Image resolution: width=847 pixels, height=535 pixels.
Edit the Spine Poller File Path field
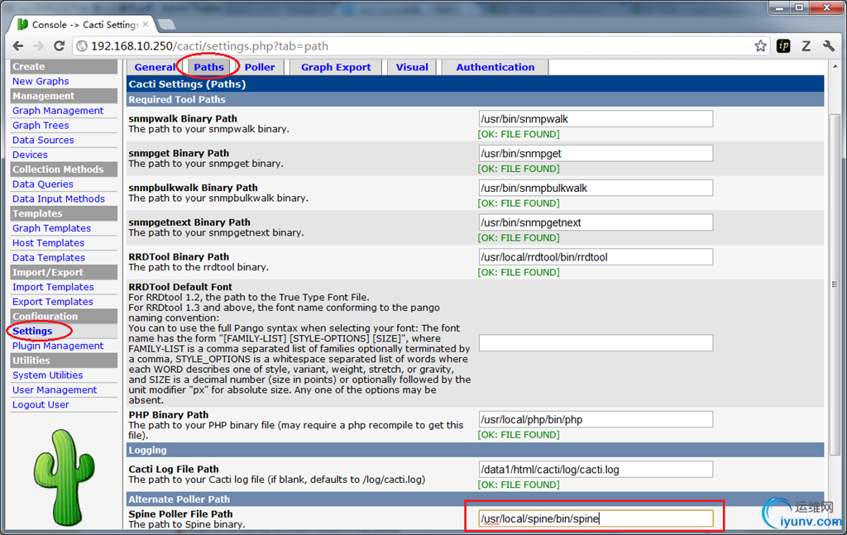click(596, 518)
